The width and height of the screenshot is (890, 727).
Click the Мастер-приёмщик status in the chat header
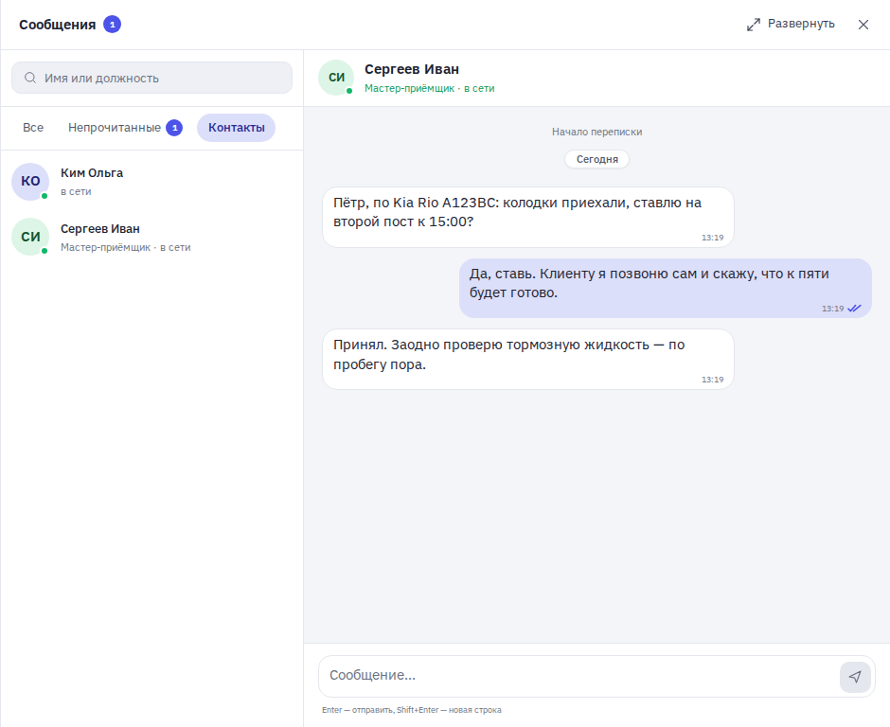pyautogui.click(x=429, y=89)
